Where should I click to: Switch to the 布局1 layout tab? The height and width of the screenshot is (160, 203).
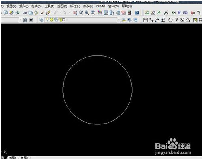coord(12,158)
